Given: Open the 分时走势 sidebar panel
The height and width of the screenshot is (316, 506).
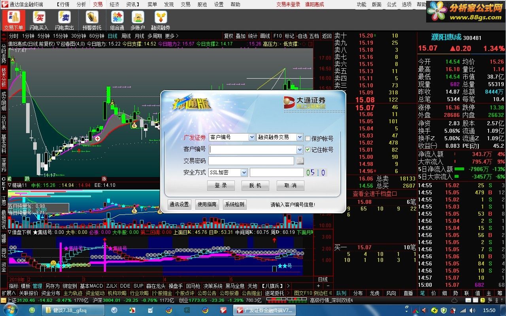Looking at the screenshot, I should (x=4, y=53).
